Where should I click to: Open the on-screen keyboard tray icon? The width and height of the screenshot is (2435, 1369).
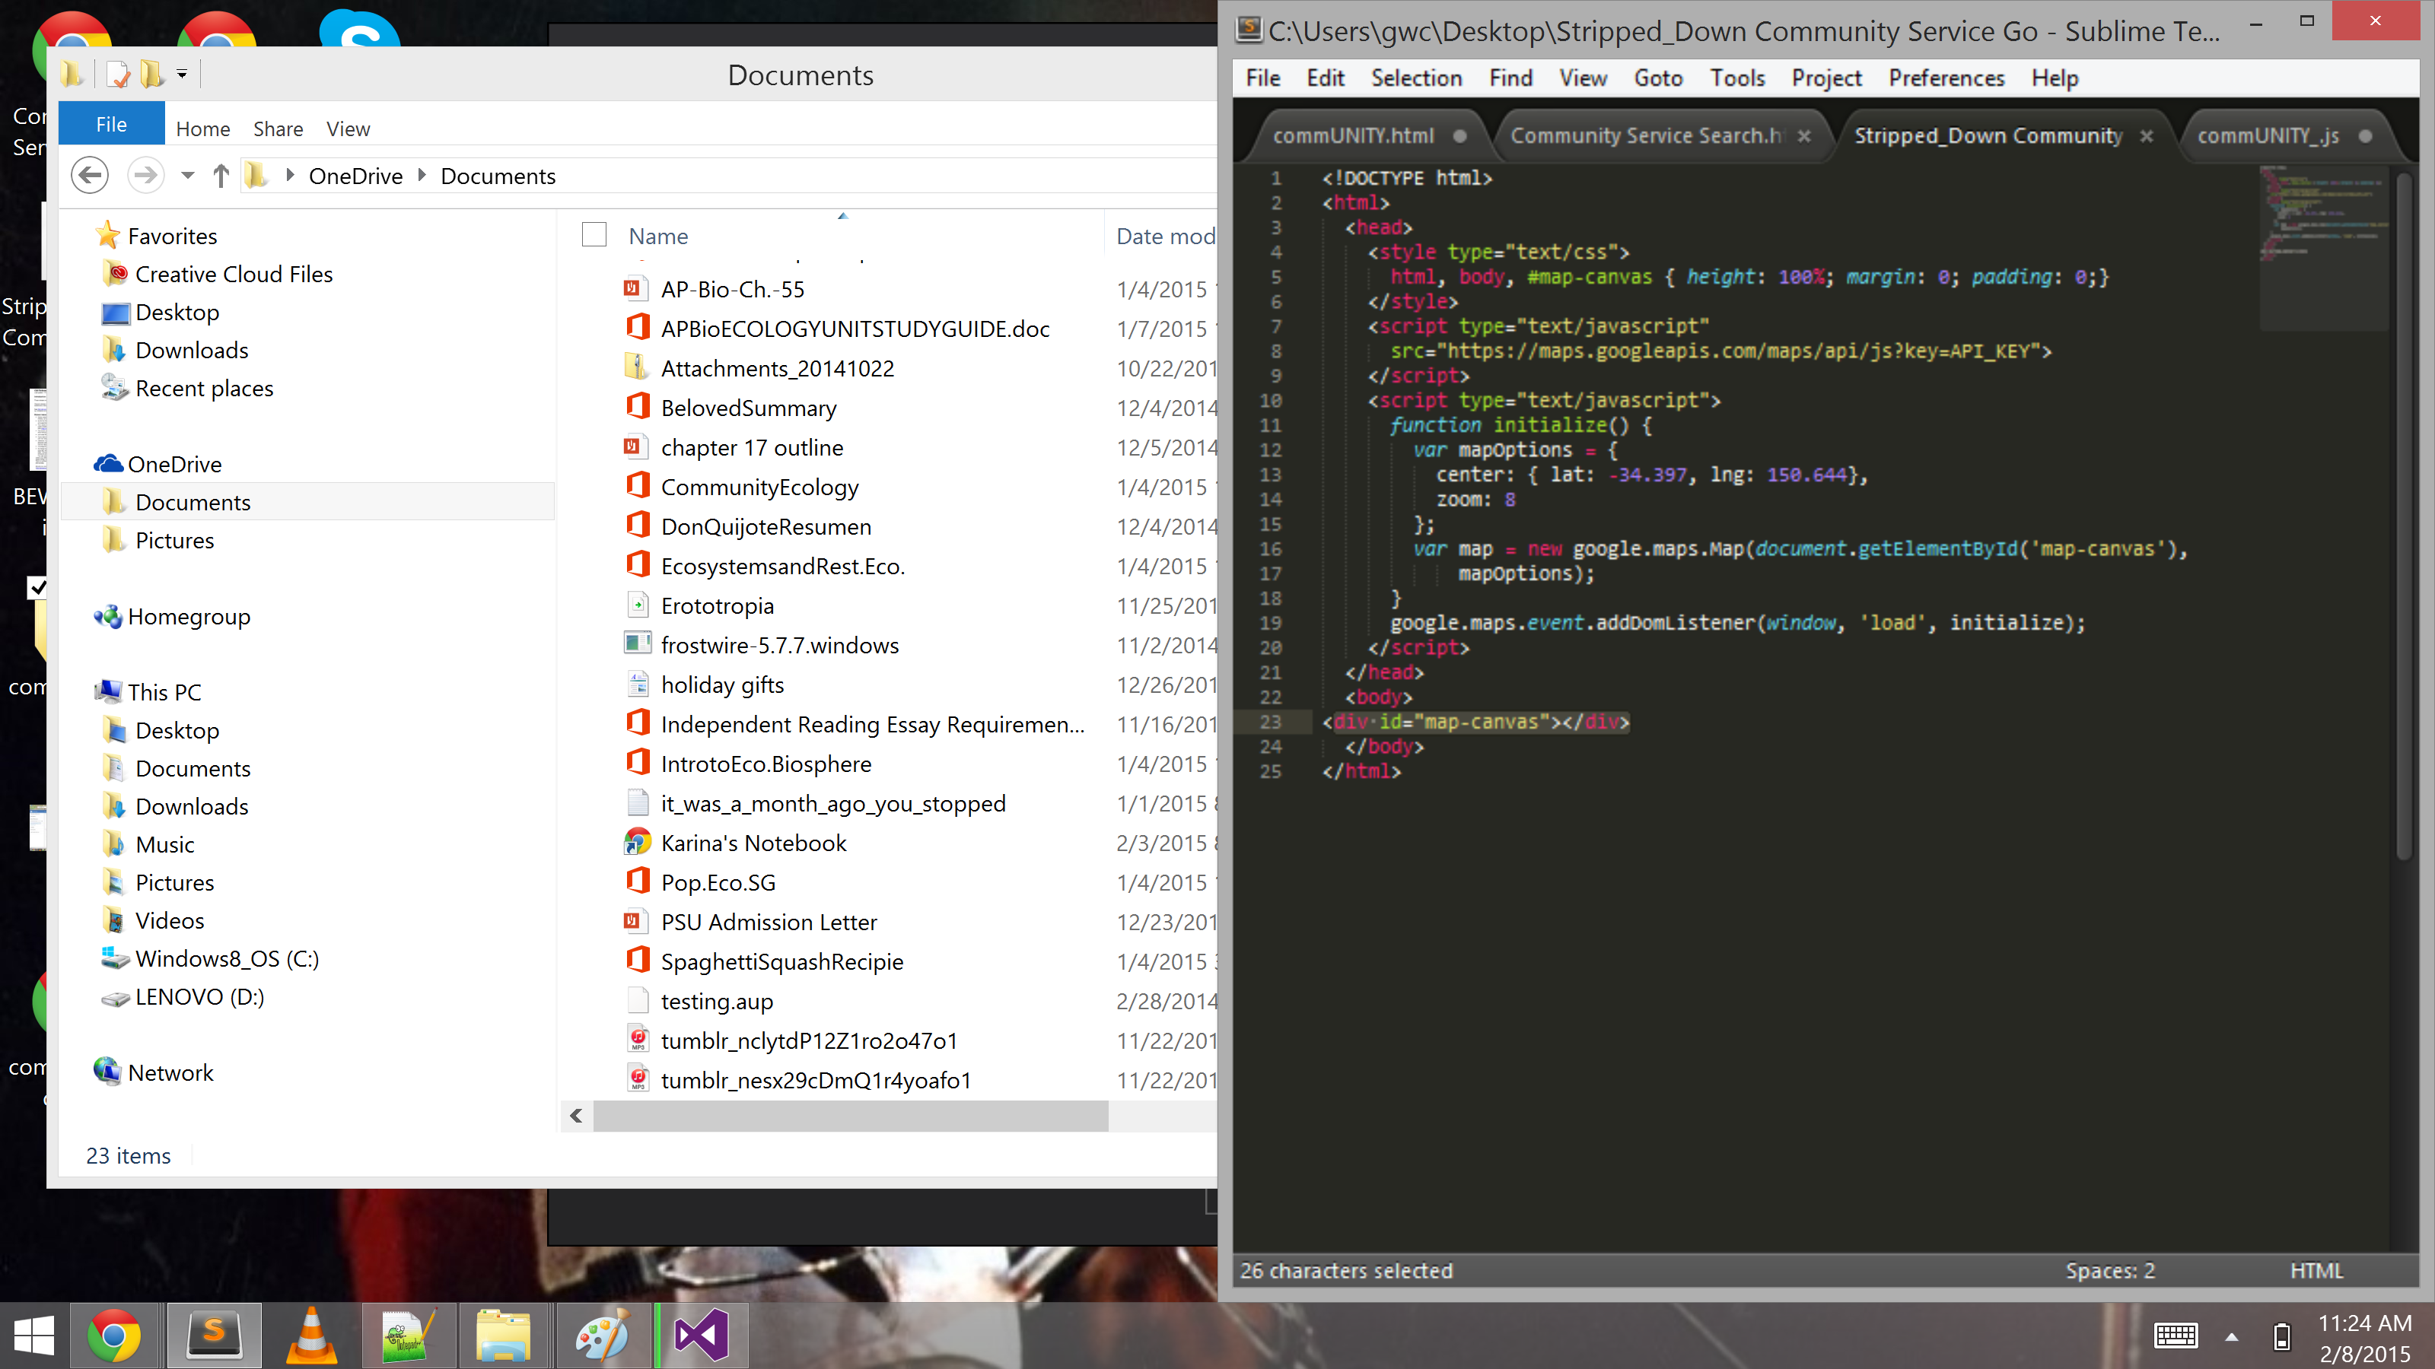(2175, 1336)
